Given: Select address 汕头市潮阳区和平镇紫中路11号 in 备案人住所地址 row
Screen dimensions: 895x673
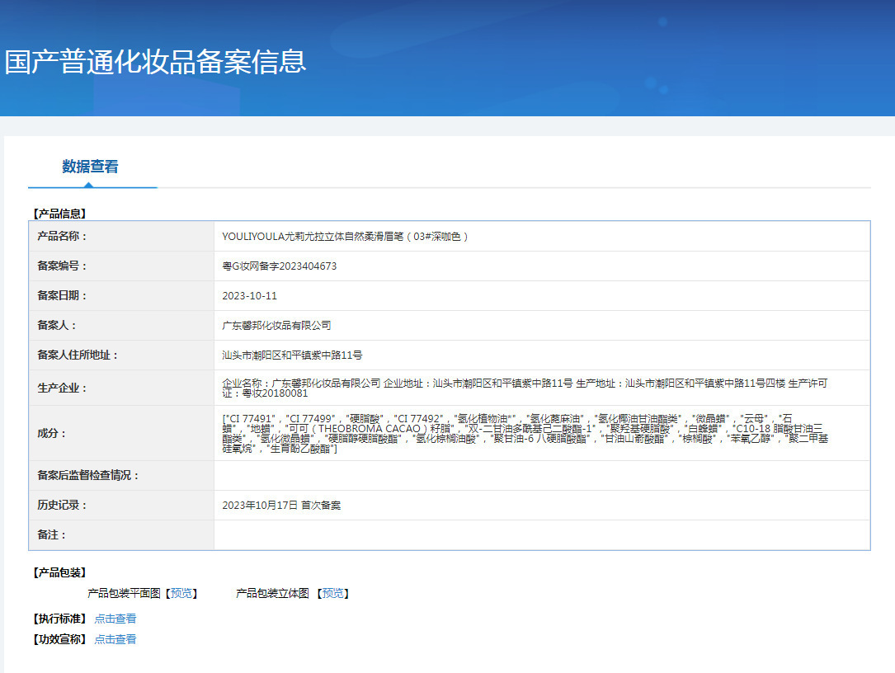Looking at the screenshot, I should (x=292, y=355).
